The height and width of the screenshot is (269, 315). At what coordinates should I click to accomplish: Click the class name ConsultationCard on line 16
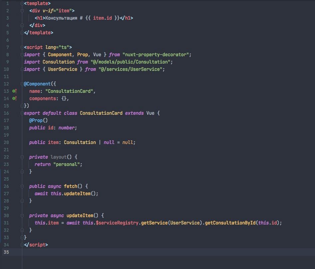(101, 113)
